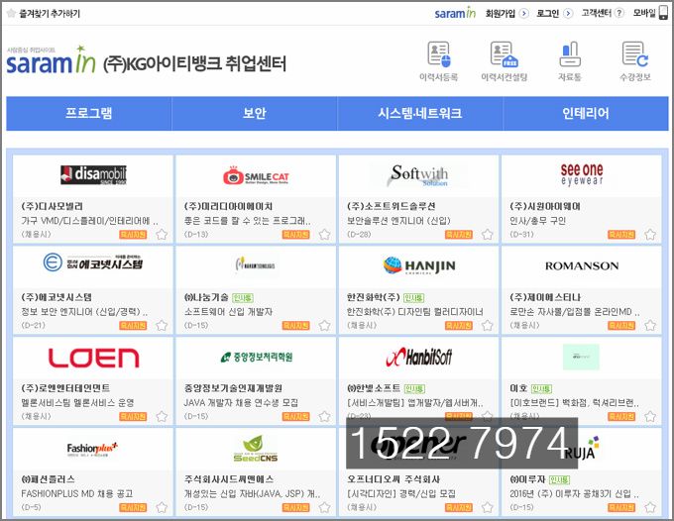Viewport: 674px width, 521px height.
Task: Click the 인시통 badge next to 이호
Action: click(541, 388)
